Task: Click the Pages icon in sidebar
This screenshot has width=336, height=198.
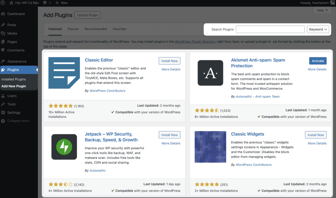Action: click(3, 42)
